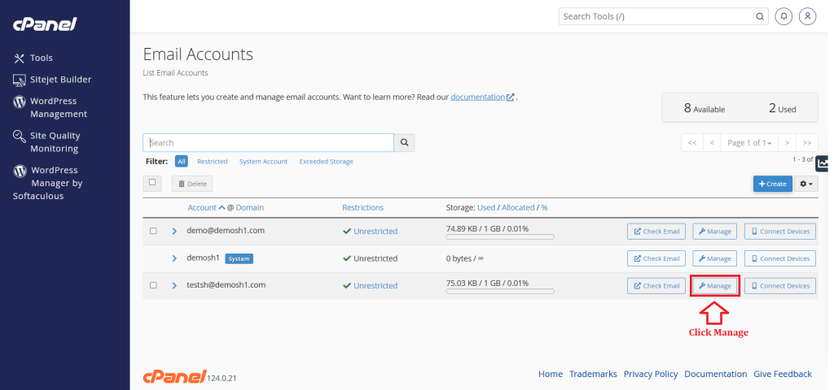Screen dimensions: 834x390
Task: Check Email for testsh@demosh1.com
Action: pyautogui.click(x=656, y=285)
